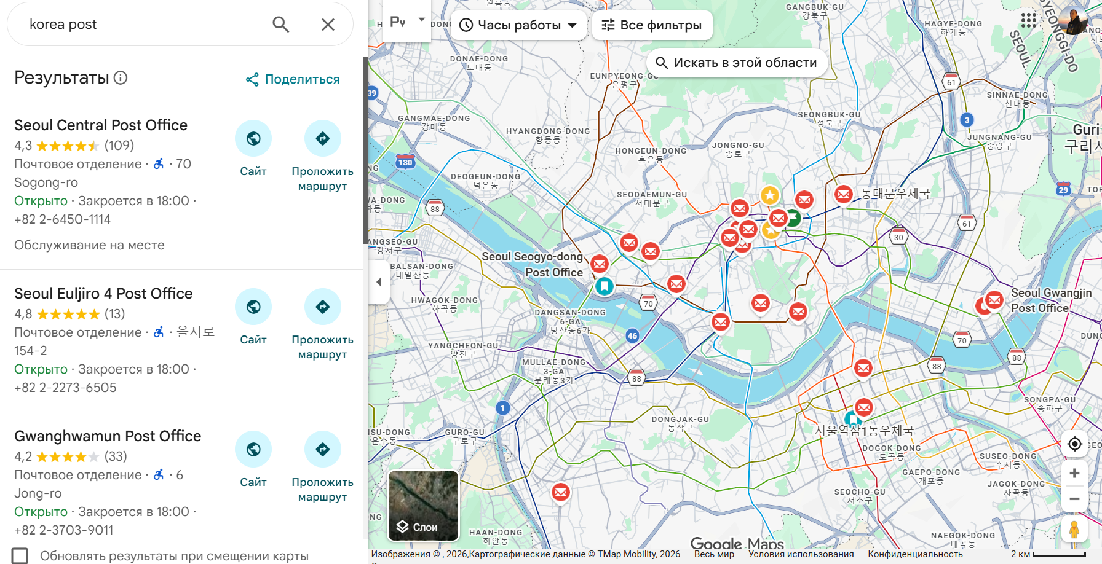Image resolution: width=1102 pixels, height=564 pixels.
Task: Click in the korea post search field
Action: tap(141, 25)
